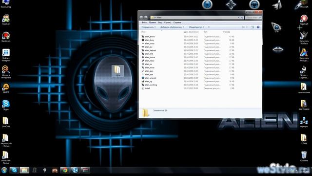Screen dimensions: 312x176
Task: Click the address bar refresh button
Action: pos(242,18)
